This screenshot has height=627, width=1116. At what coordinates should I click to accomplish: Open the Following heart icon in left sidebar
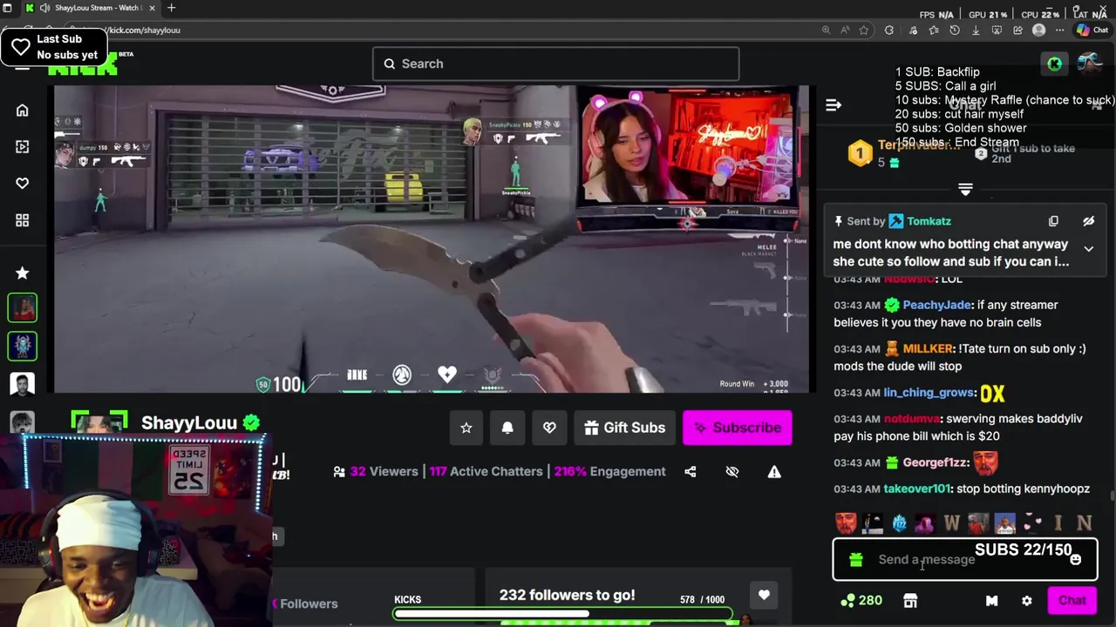coord(23,183)
